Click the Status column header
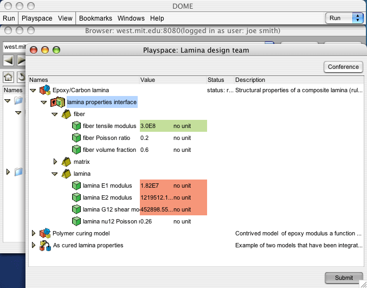The width and height of the screenshot is (367, 288). [221, 80]
